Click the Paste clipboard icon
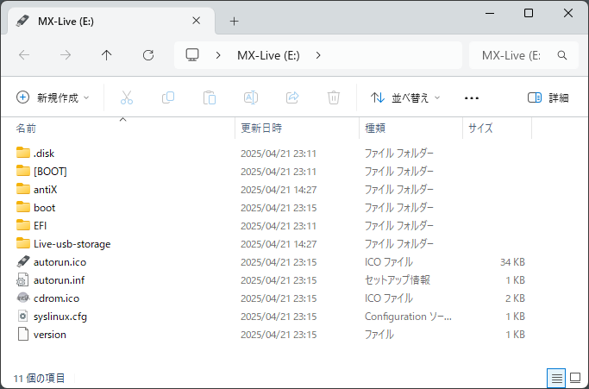The height and width of the screenshot is (389, 589). [x=210, y=97]
